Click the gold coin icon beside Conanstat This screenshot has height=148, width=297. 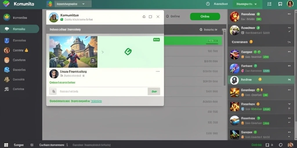(x=251, y=42)
